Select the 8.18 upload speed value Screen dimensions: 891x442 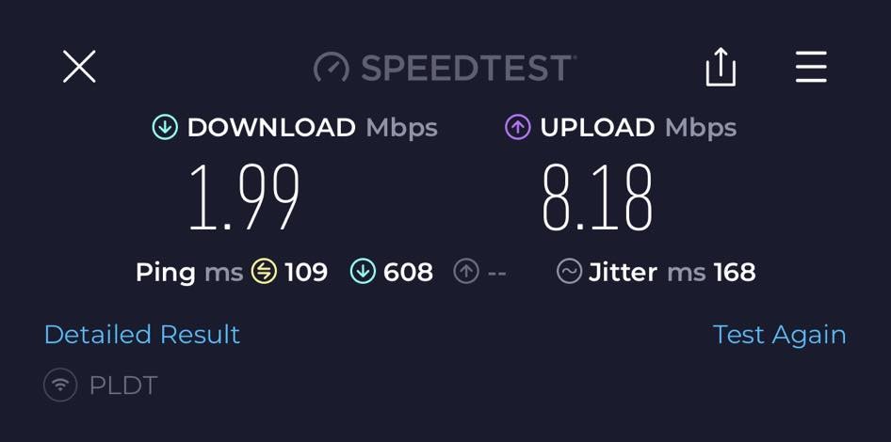tap(597, 197)
